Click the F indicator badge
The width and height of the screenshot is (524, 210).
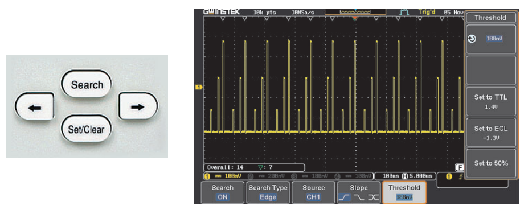pyautogui.click(x=460, y=167)
